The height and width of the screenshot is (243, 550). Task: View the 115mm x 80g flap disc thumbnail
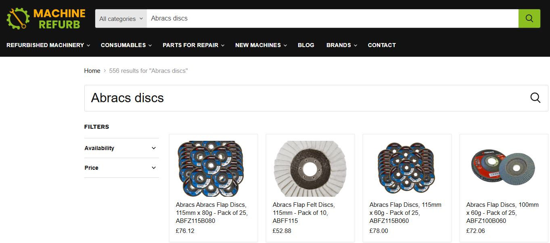click(x=213, y=168)
